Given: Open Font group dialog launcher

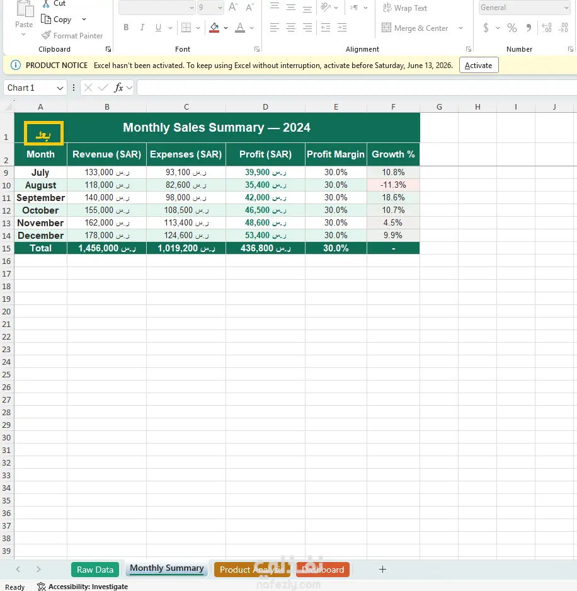Looking at the screenshot, I should [x=256, y=49].
